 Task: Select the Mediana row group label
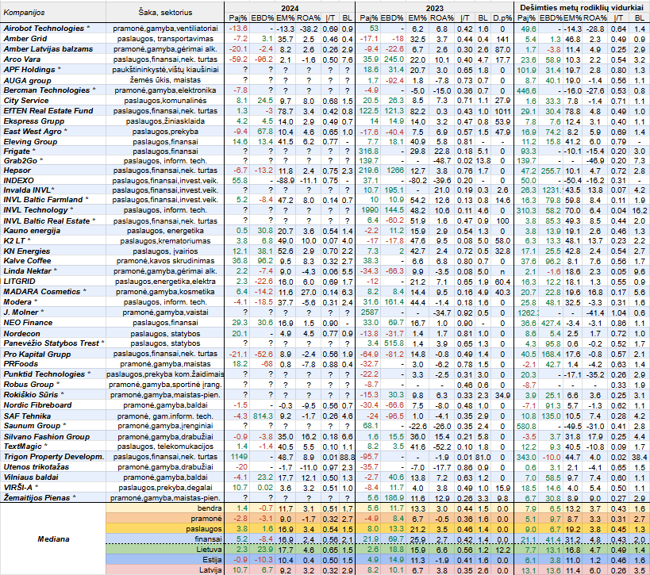click(x=53, y=539)
